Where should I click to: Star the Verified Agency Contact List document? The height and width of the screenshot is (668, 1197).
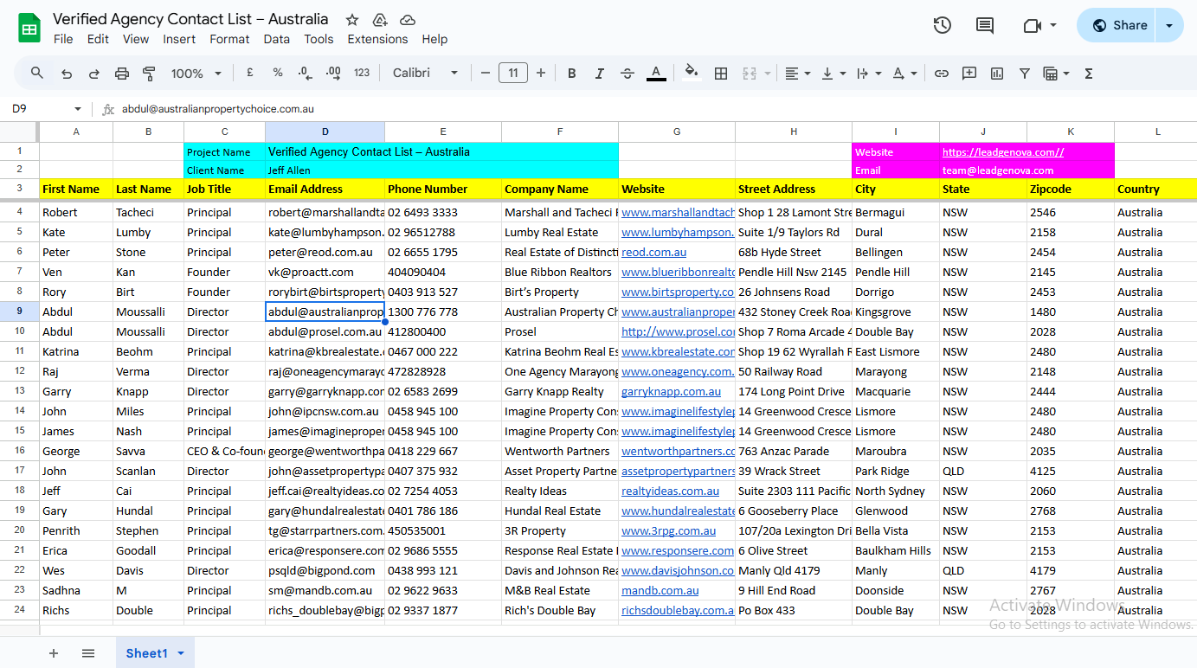[x=352, y=20]
